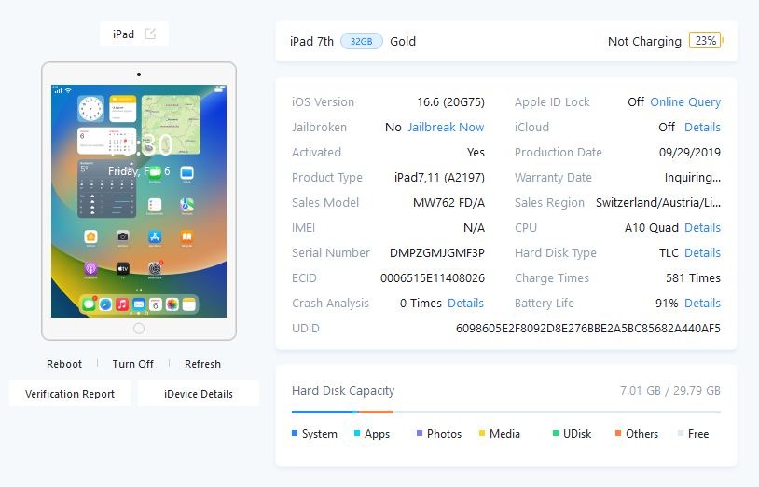This screenshot has width=759, height=487.
Task: Click ECID value 0006515E11408026
Action: coord(433,278)
